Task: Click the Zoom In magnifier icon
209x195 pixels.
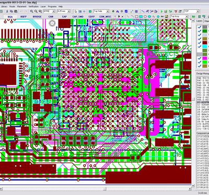Action: click(x=31, y=11)
